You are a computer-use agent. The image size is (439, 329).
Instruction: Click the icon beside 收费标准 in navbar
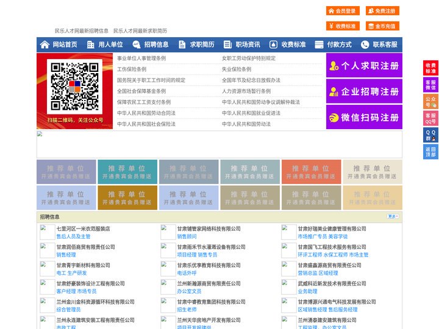[273, 44]
